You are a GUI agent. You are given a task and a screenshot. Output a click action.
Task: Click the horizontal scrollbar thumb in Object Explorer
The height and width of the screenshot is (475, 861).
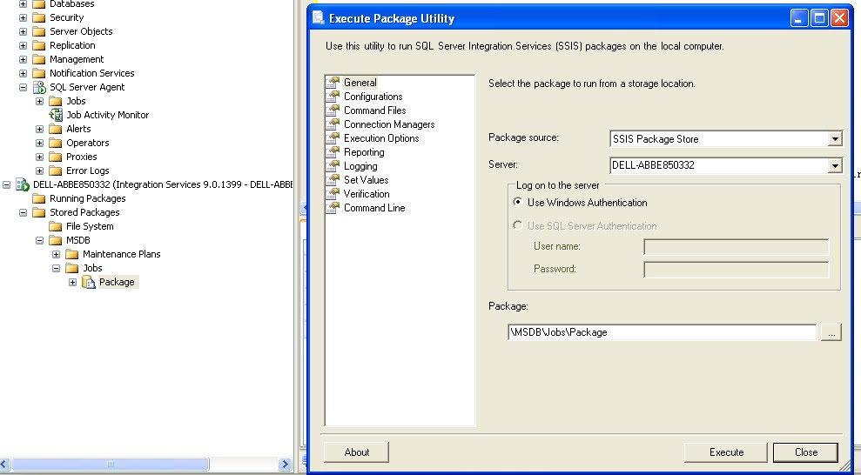(110, 464)
